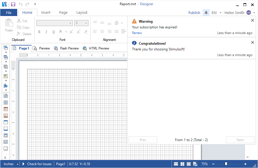
Task: Click the Delete command
Action: [24, 34]
